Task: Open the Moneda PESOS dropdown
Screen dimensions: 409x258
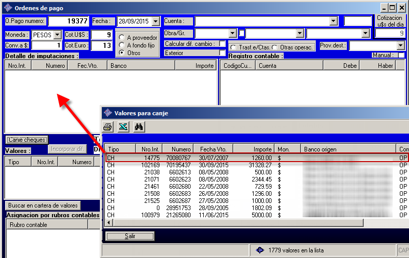Action: point(57,35)
